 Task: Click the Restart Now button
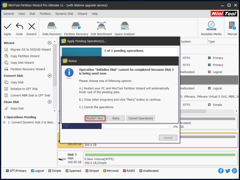pyautogui.click(x=95, y=118)
